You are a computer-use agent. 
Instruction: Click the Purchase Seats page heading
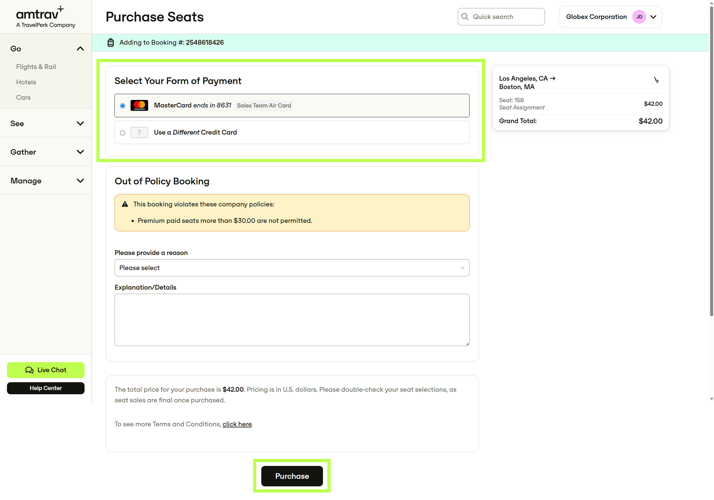click(x=155, y=17)
